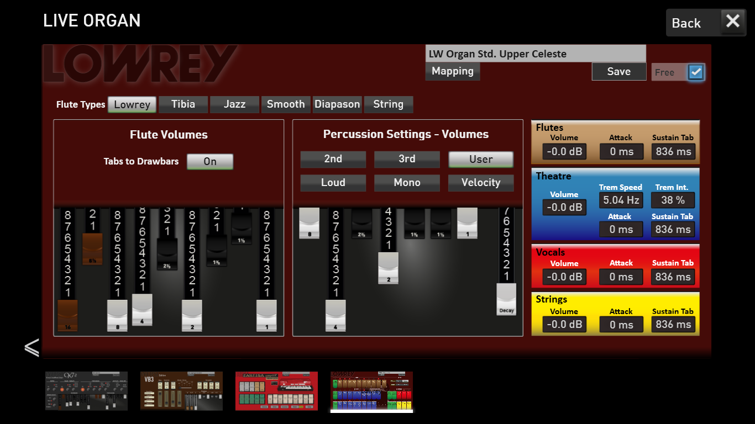Open the Mapping settings
755x424 pixels.
coord(453,71)
